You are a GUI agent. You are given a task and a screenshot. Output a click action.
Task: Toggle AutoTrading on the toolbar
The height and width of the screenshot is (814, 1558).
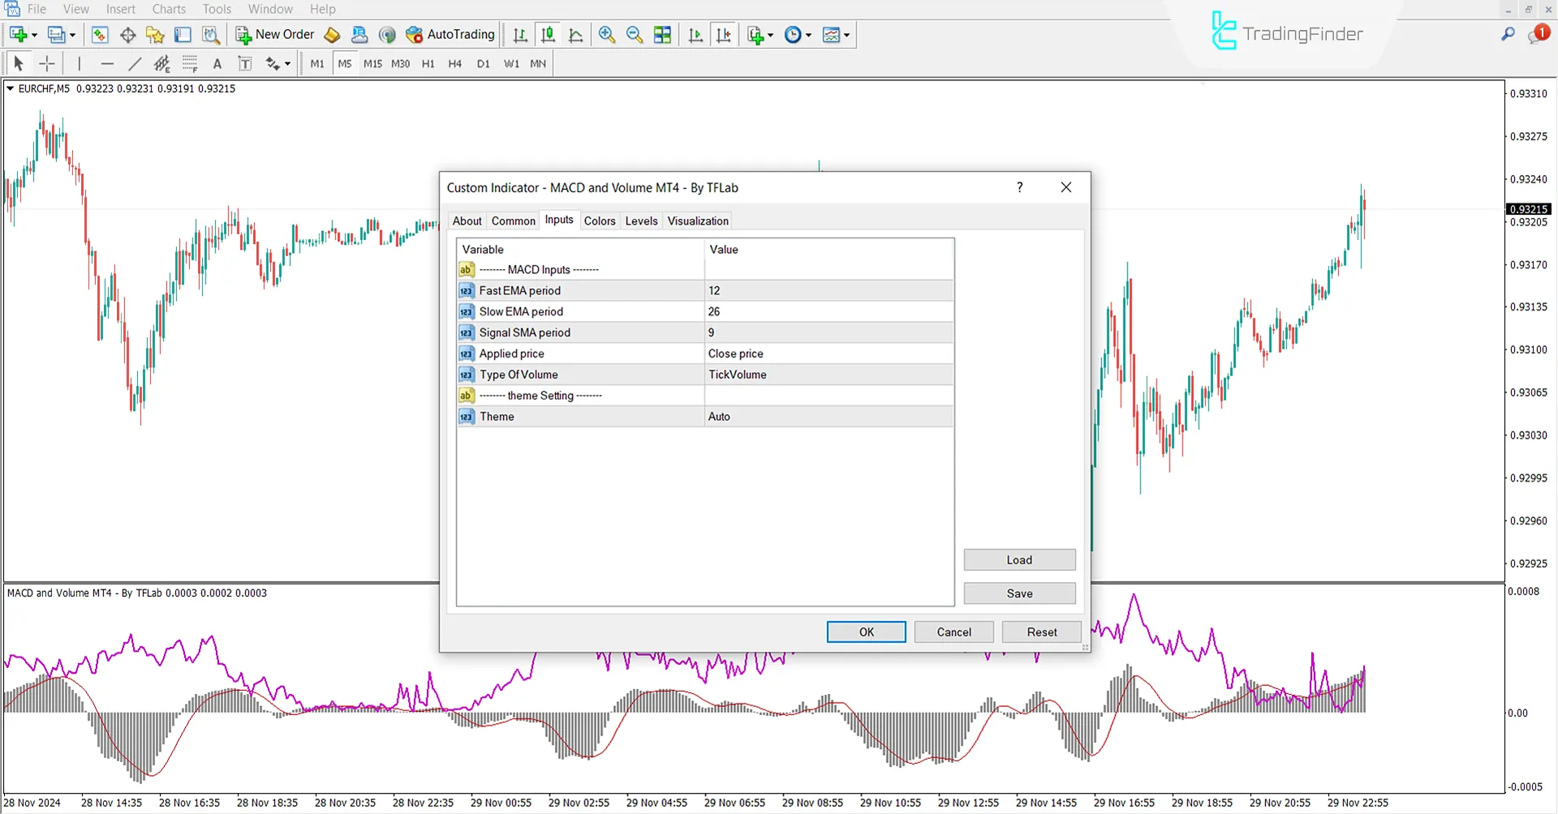coord(450,35)
